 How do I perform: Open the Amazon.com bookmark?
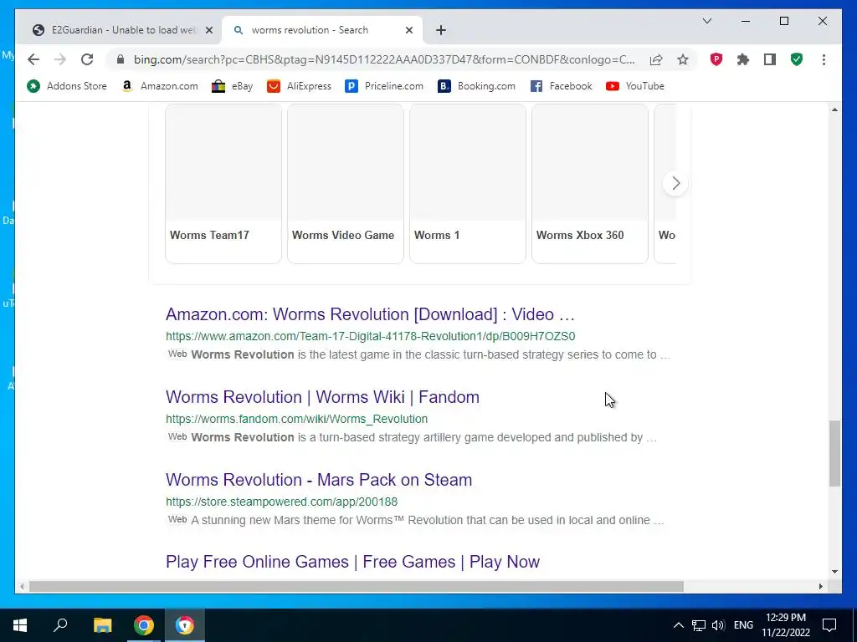click(x=160, y=86)
